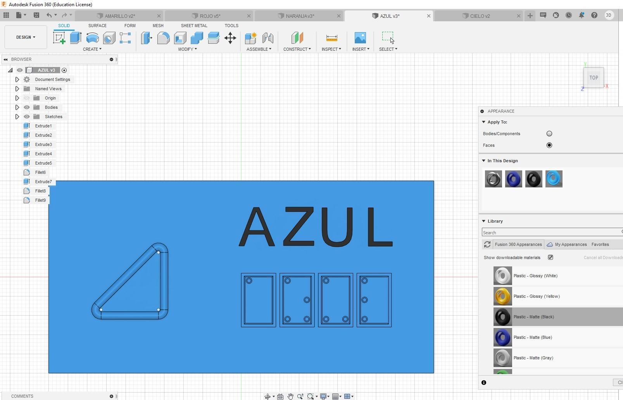Viewport: 623px width, 400px height.
Task: Select the Combine tool icon
Action: [197, 38]
